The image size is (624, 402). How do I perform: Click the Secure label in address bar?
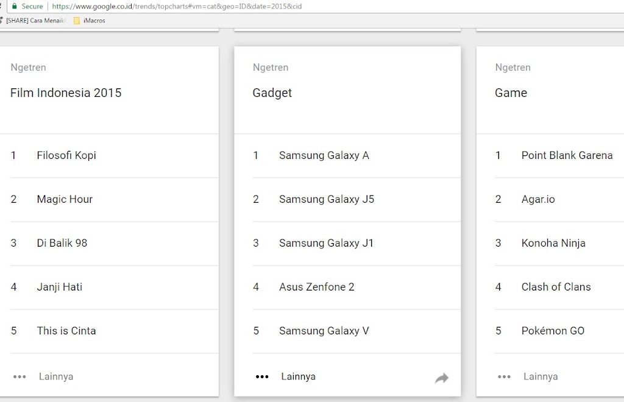(32, 6)
